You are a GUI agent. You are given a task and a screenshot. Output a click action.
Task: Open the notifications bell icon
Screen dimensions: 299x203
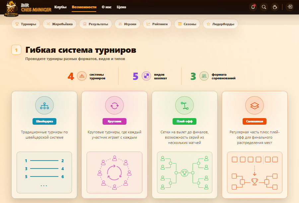point(253,7)
